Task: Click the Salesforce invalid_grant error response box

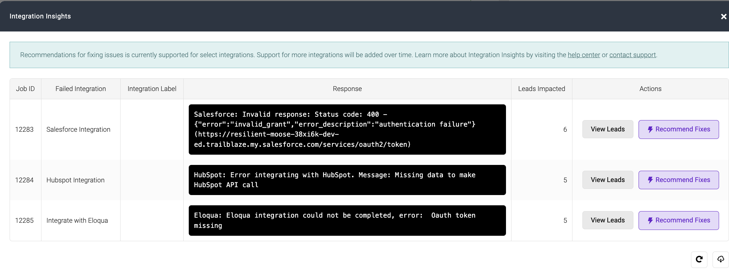Action: click(347, 129)
